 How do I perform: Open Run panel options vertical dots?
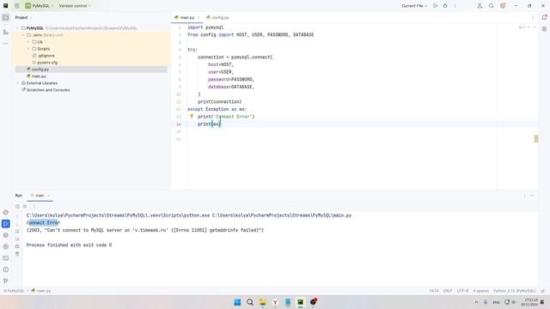pos(525,196)
